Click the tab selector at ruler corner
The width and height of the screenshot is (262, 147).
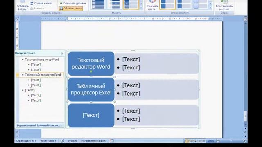17,19
